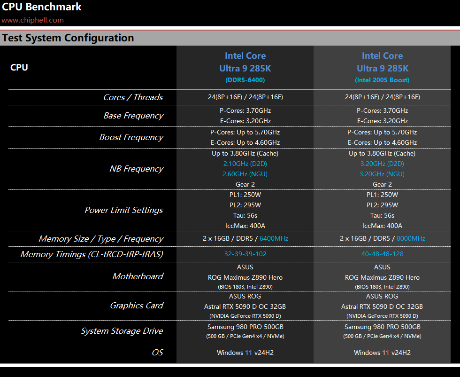
Task: Select the Power Limit Settings row label
Action: point(124,210)
